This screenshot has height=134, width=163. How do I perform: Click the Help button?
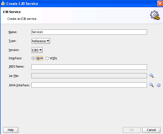[11, 130]
